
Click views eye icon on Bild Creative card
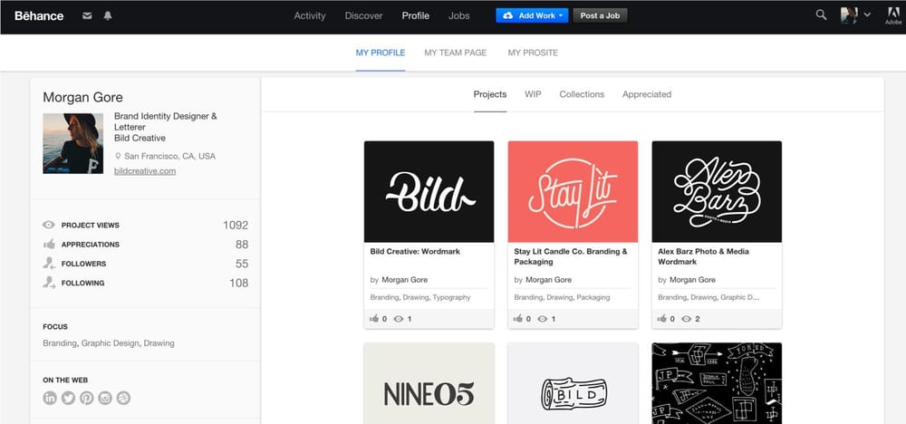pyautogui.click(x=399, y=319)
